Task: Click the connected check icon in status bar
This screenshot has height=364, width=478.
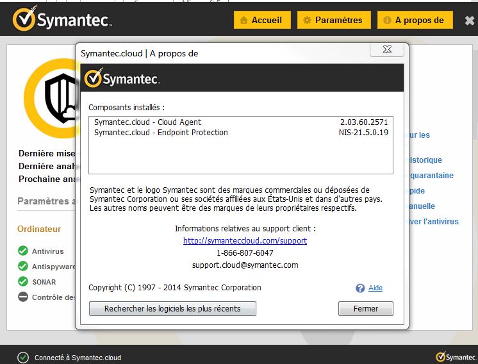Action: [x=23, y=358]
